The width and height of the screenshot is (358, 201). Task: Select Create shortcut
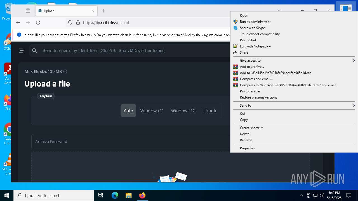pos(294,128)
